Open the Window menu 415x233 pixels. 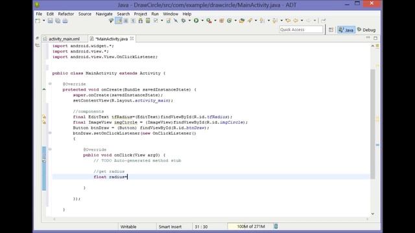[171, 14]
